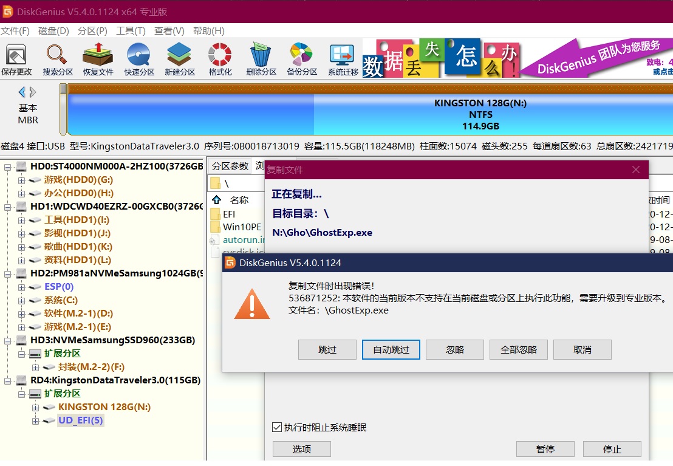Open the 查看(V) menu
This screenshot has width=673, height=466.
[x=169, y=31]
